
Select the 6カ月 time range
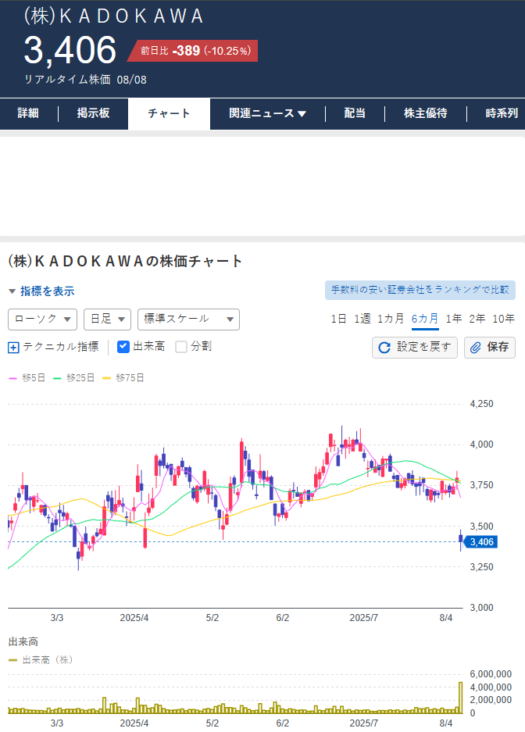click(425, 320)
